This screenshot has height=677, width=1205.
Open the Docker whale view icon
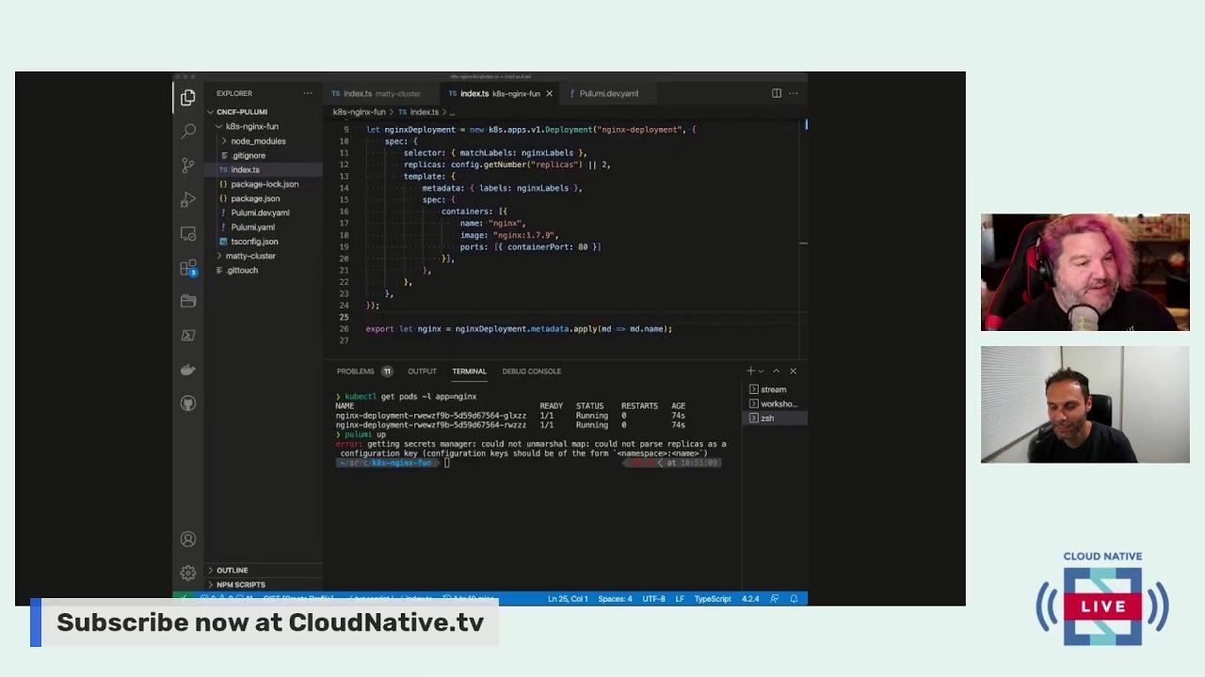click(188, 370)
